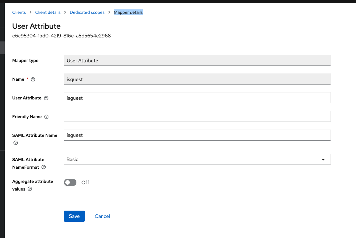Open help for Aggregate attribute values
This screenshot has width=356, height=238.
(x=30, y=189)
